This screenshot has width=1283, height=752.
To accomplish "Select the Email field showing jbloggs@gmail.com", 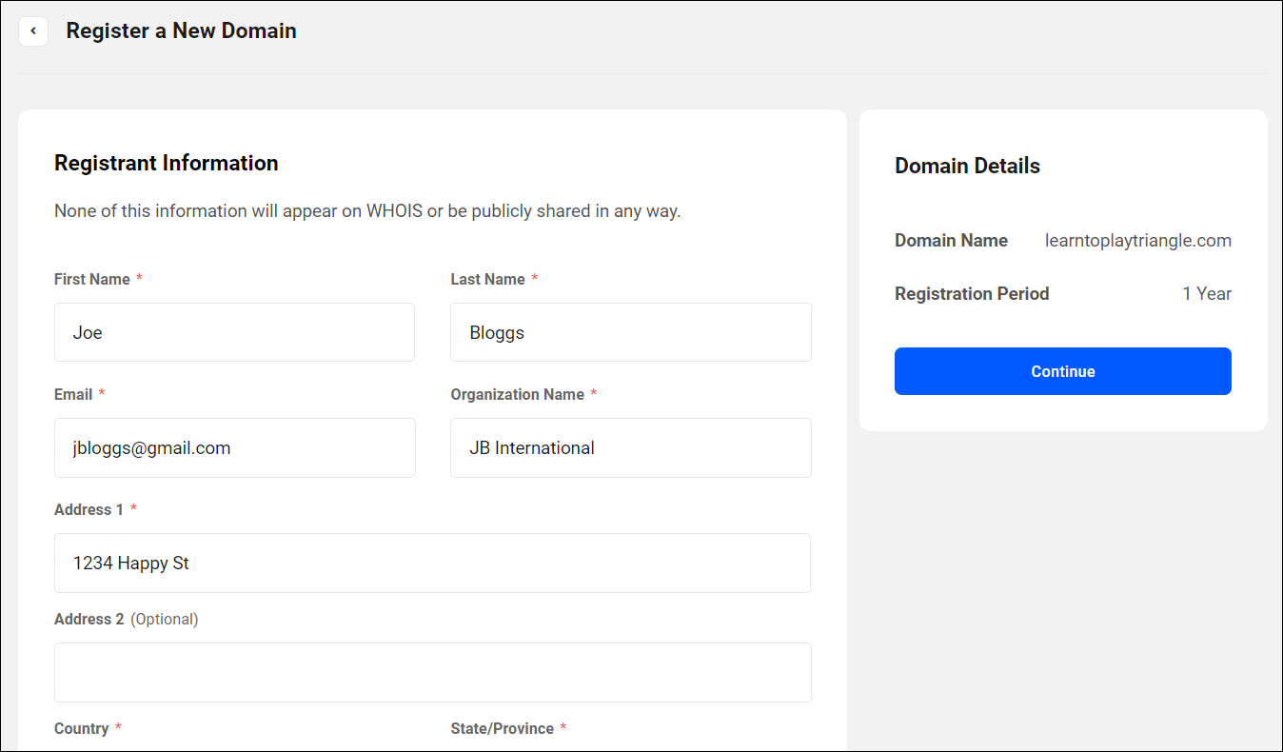I will [x=234, y=447].
